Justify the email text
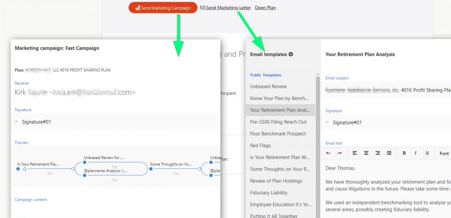The image size is (451, 218). coord(389,153)
